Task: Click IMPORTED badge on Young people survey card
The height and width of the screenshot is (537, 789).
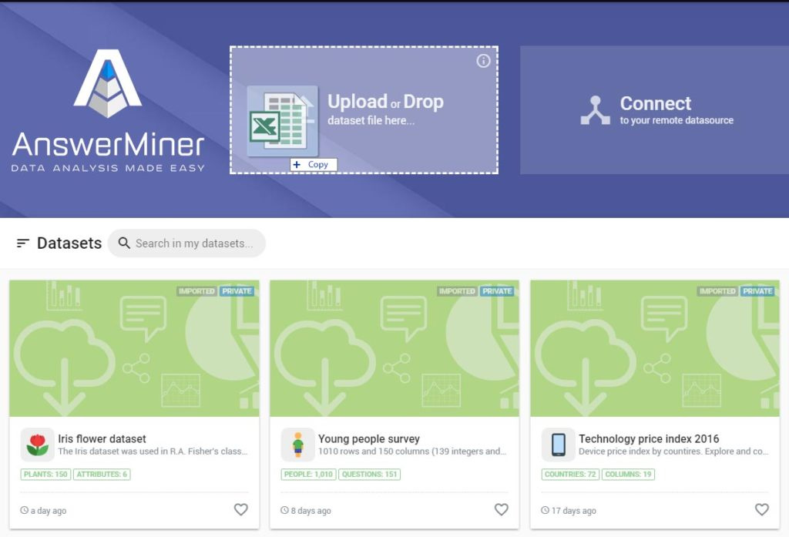Action: pos(457,291)
